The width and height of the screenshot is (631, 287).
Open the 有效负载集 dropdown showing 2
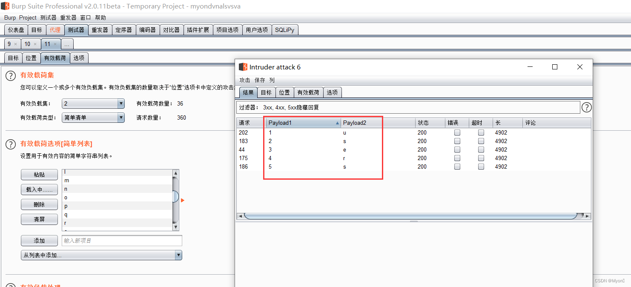(93, 103)
